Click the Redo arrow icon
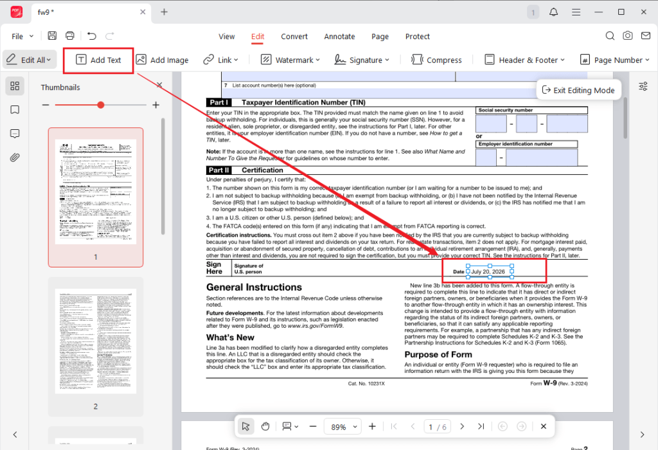 point(109,36)
